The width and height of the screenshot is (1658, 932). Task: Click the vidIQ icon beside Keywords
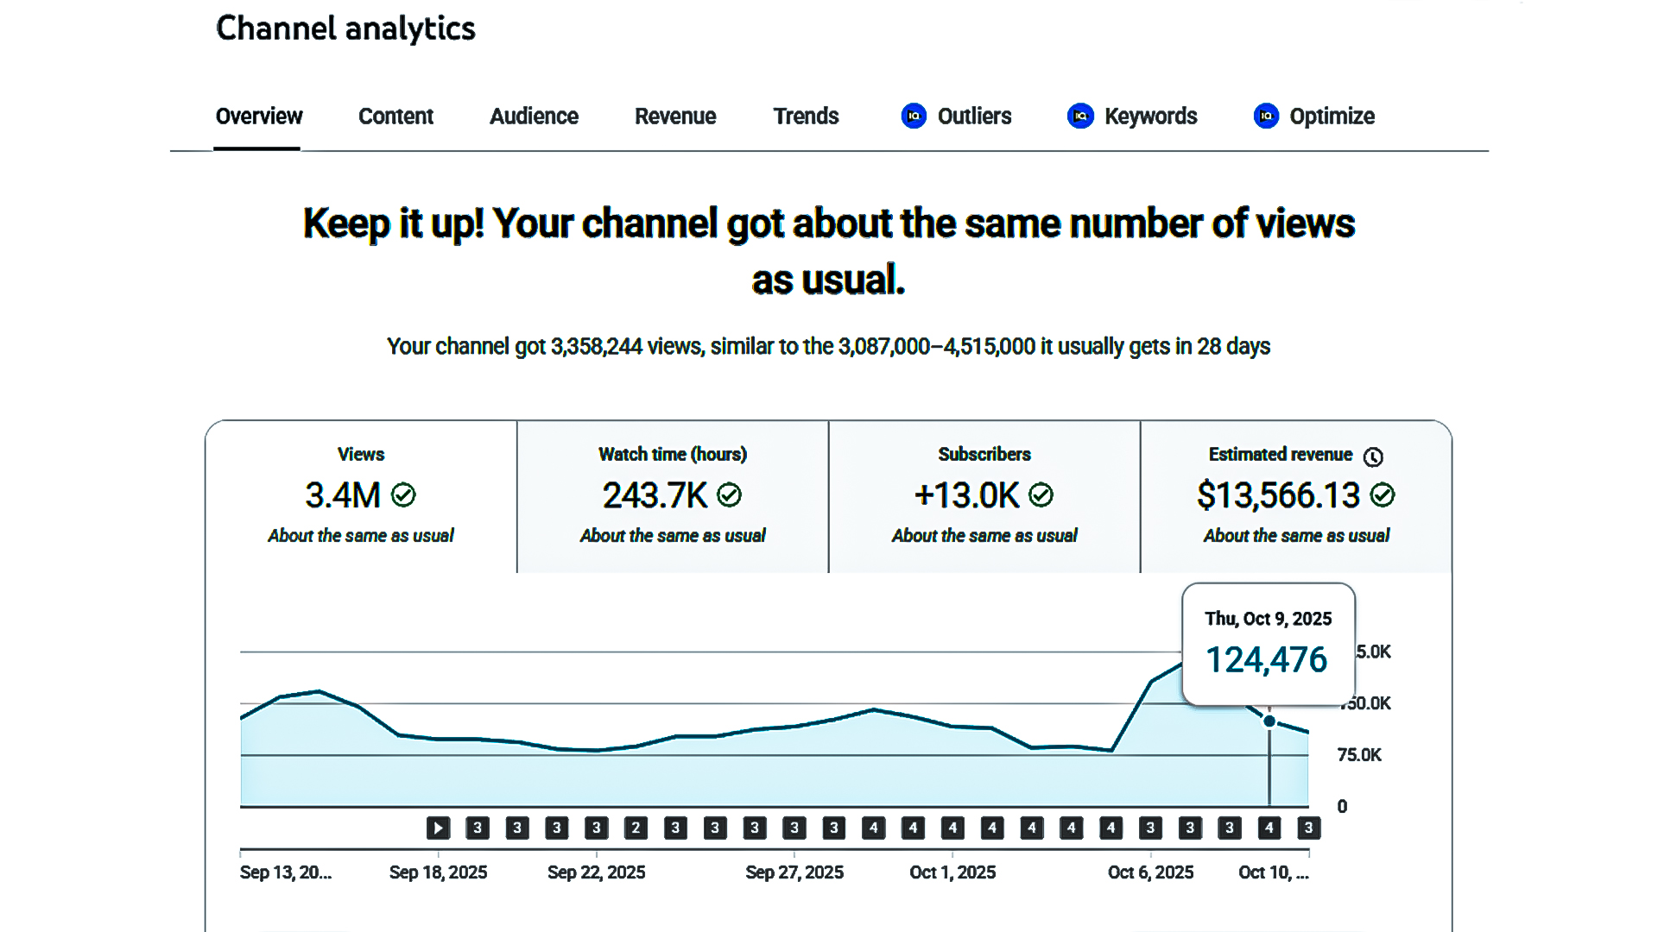pos(1080,116)
